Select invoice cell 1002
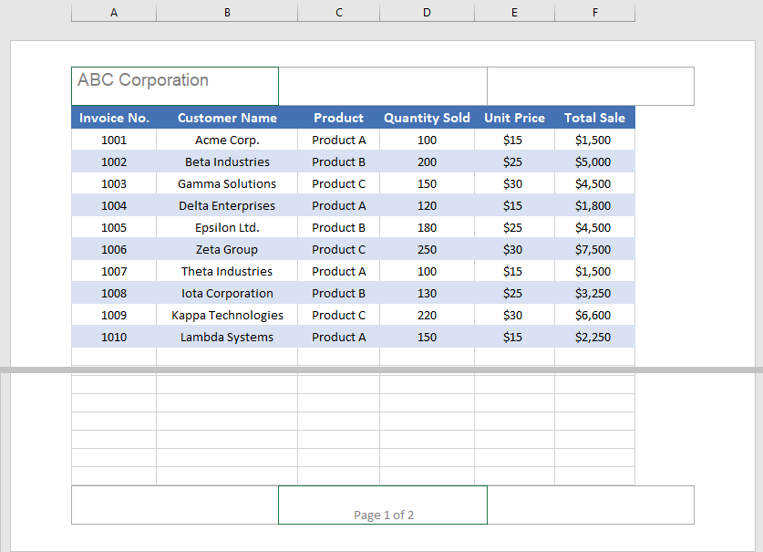The width and height of the screenshot is (763, 552). coord(114,161)
